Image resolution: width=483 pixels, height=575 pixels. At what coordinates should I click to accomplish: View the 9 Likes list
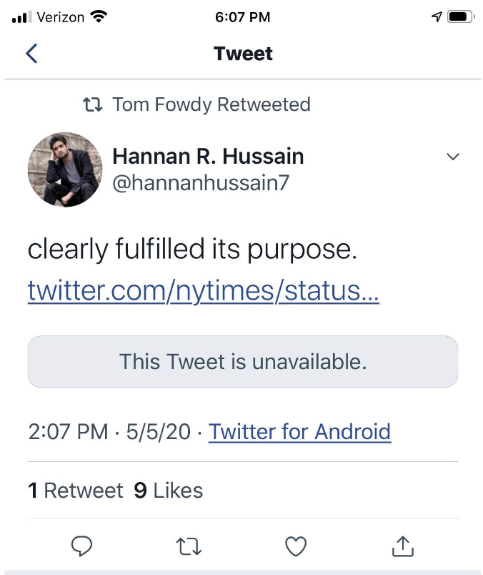point(169,491)
